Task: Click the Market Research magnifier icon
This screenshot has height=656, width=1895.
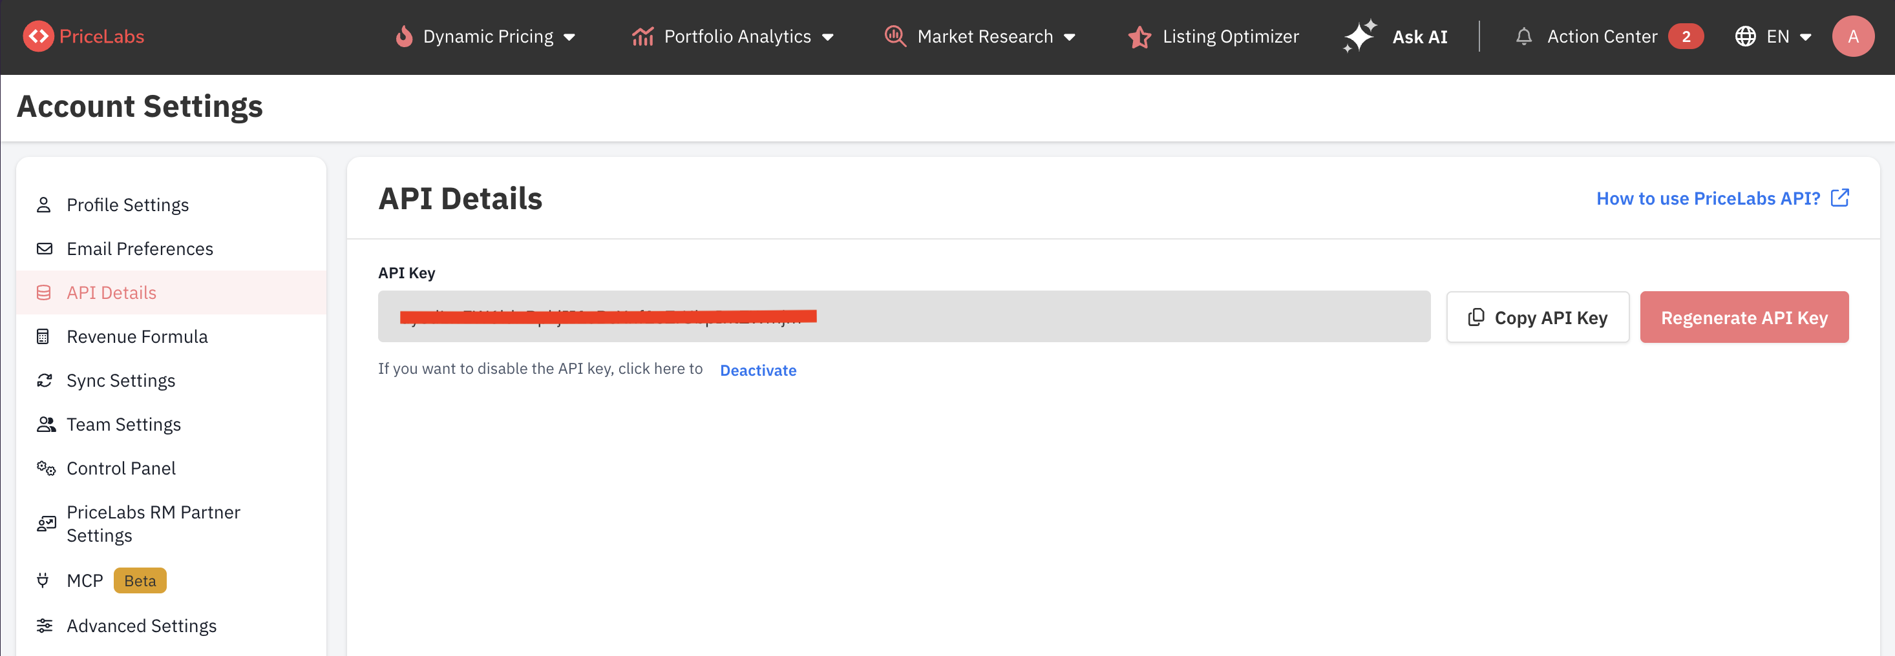Action: pos(895,36)
